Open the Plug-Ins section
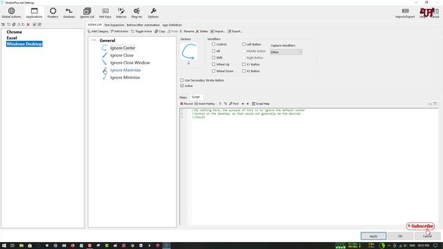 [137, 13]
